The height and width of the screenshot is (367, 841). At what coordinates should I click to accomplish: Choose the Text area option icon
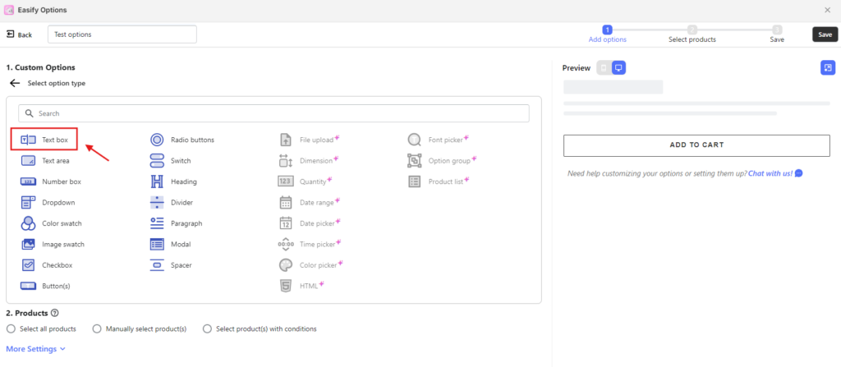[28, 160]
